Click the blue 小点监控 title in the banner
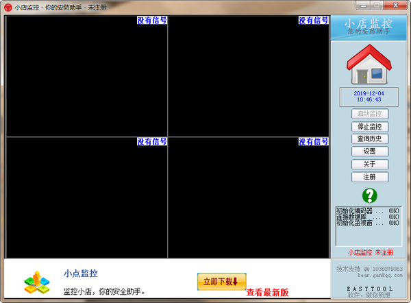The height and width of the screenshot is (303, 411). click(x=81, y=273)
